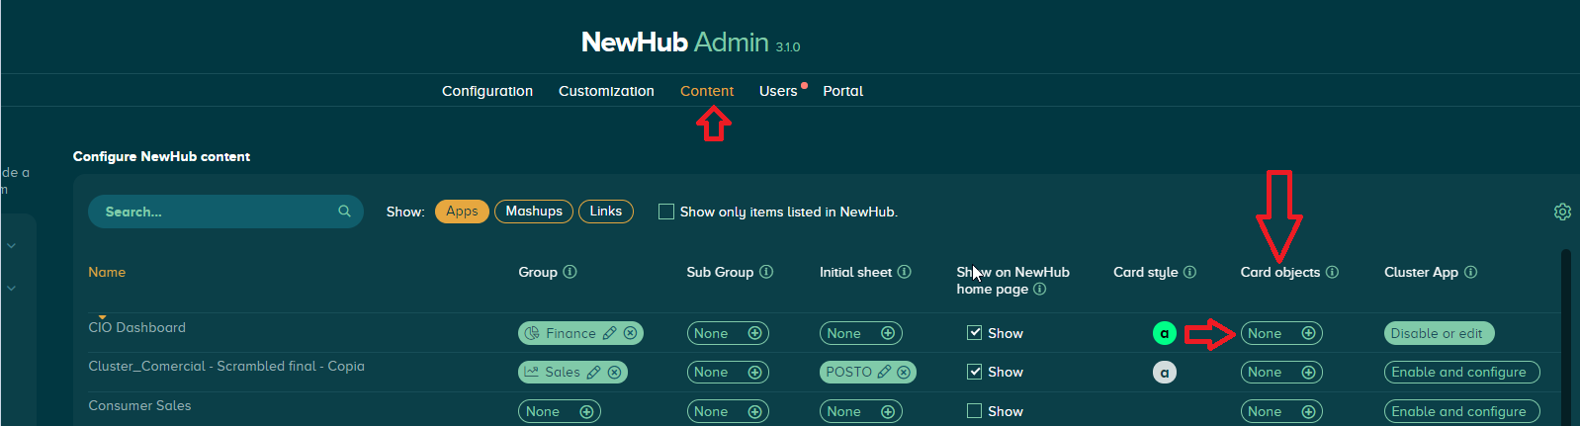Edit the POSTO initial sheet
Viewport: 1580px width, 426px height.
884,373
